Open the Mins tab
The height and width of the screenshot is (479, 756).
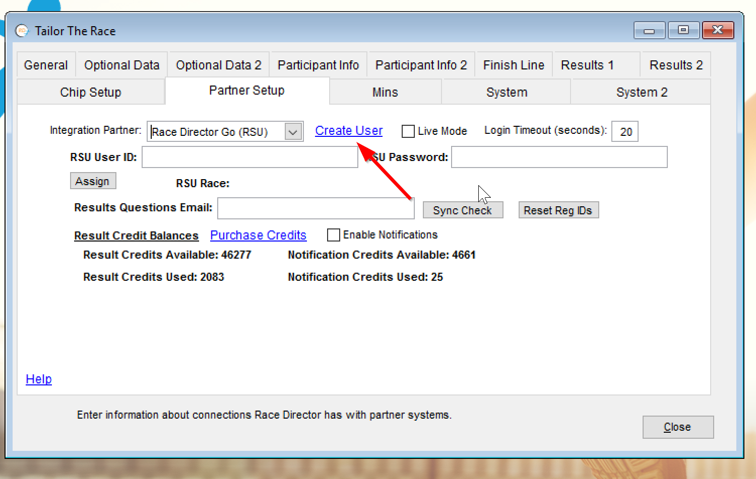coord(385,92)
